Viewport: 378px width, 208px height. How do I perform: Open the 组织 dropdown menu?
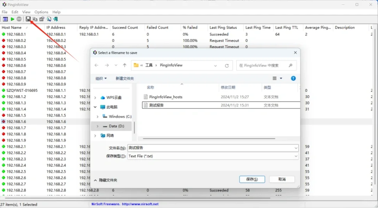point(101,79)
